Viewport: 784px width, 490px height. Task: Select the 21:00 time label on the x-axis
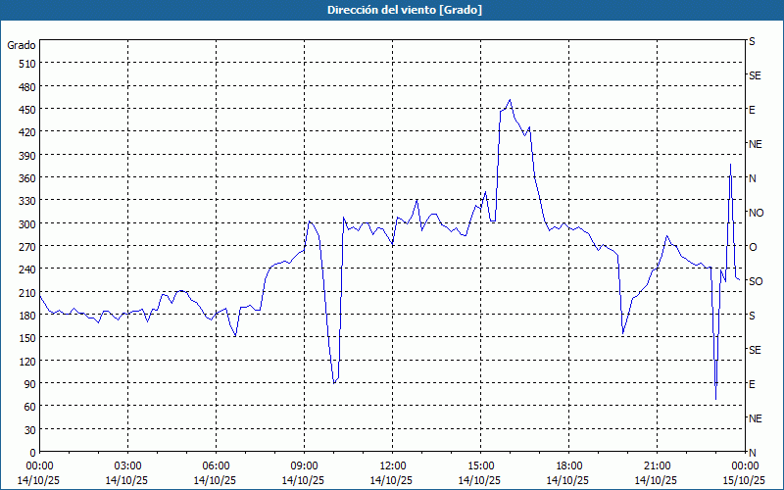click(657, 465)
